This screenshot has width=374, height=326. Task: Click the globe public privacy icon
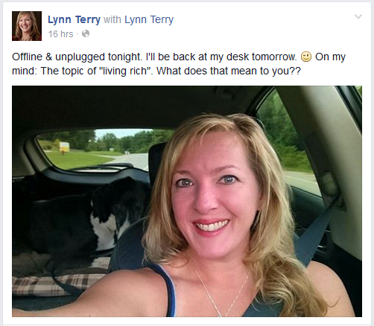[86, 33]
